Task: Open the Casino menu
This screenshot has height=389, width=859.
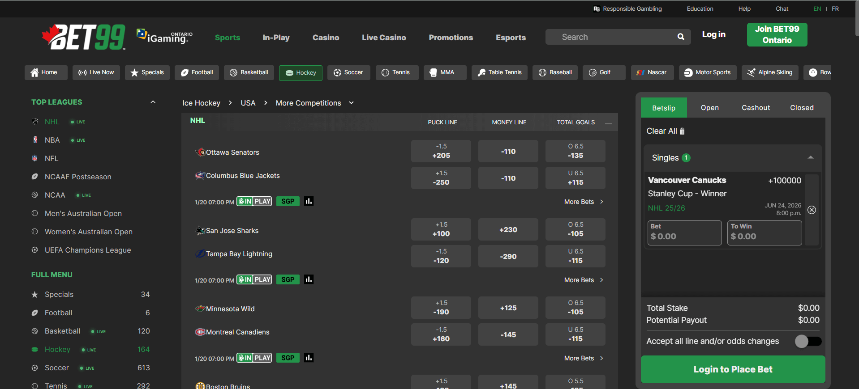Action: [326, 38]
